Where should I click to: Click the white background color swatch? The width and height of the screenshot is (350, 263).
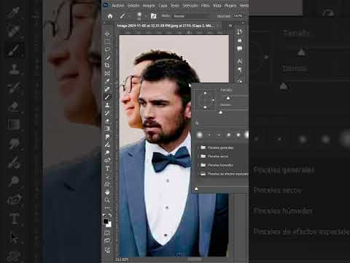pos(109,225)
